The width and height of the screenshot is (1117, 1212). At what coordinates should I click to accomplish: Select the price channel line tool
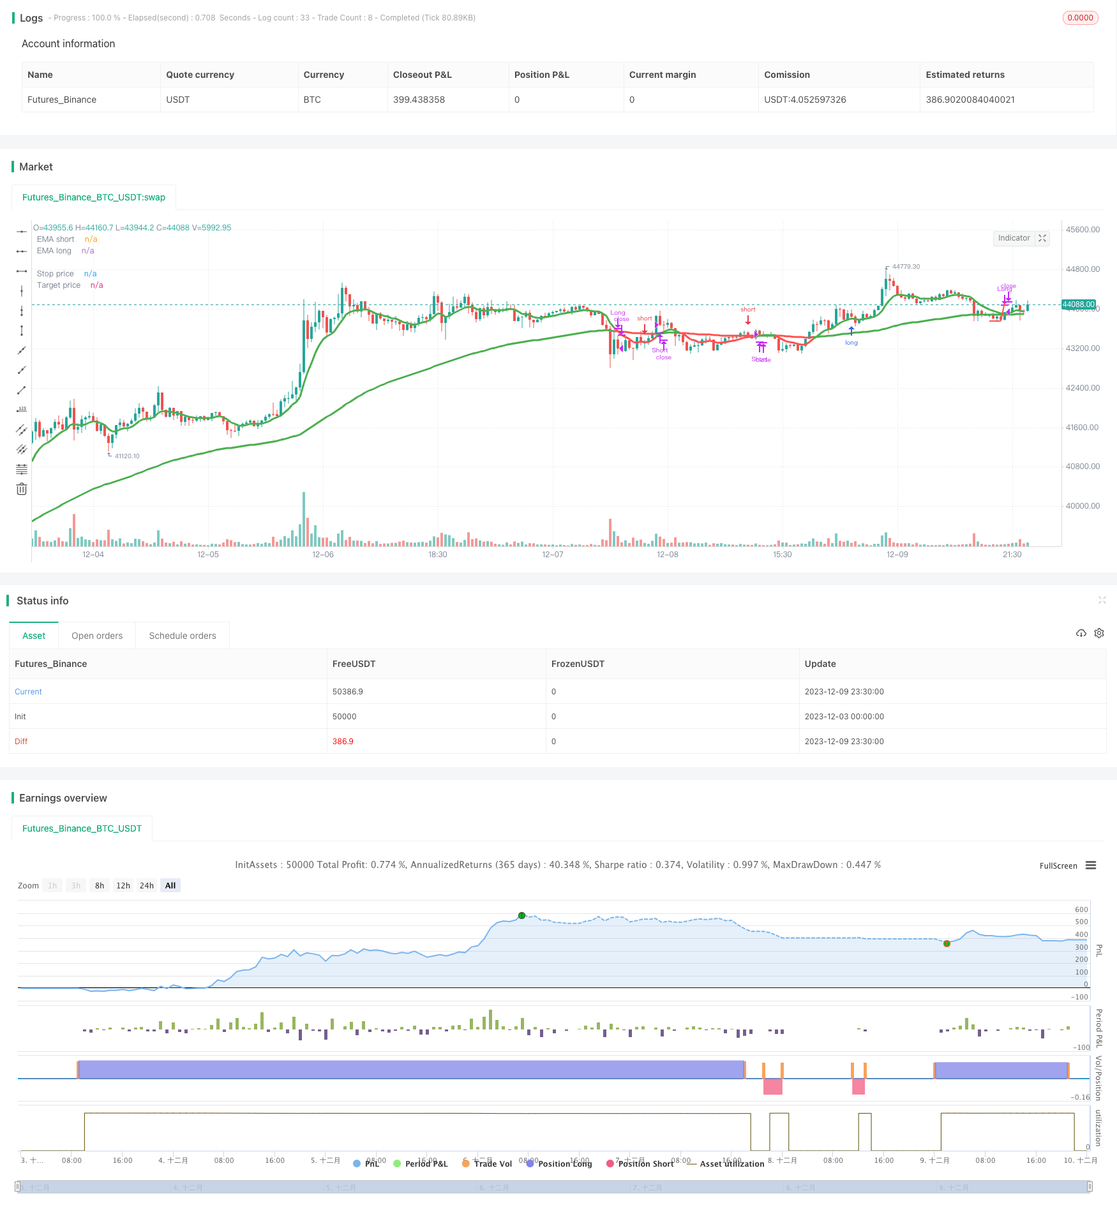(22, 430)
